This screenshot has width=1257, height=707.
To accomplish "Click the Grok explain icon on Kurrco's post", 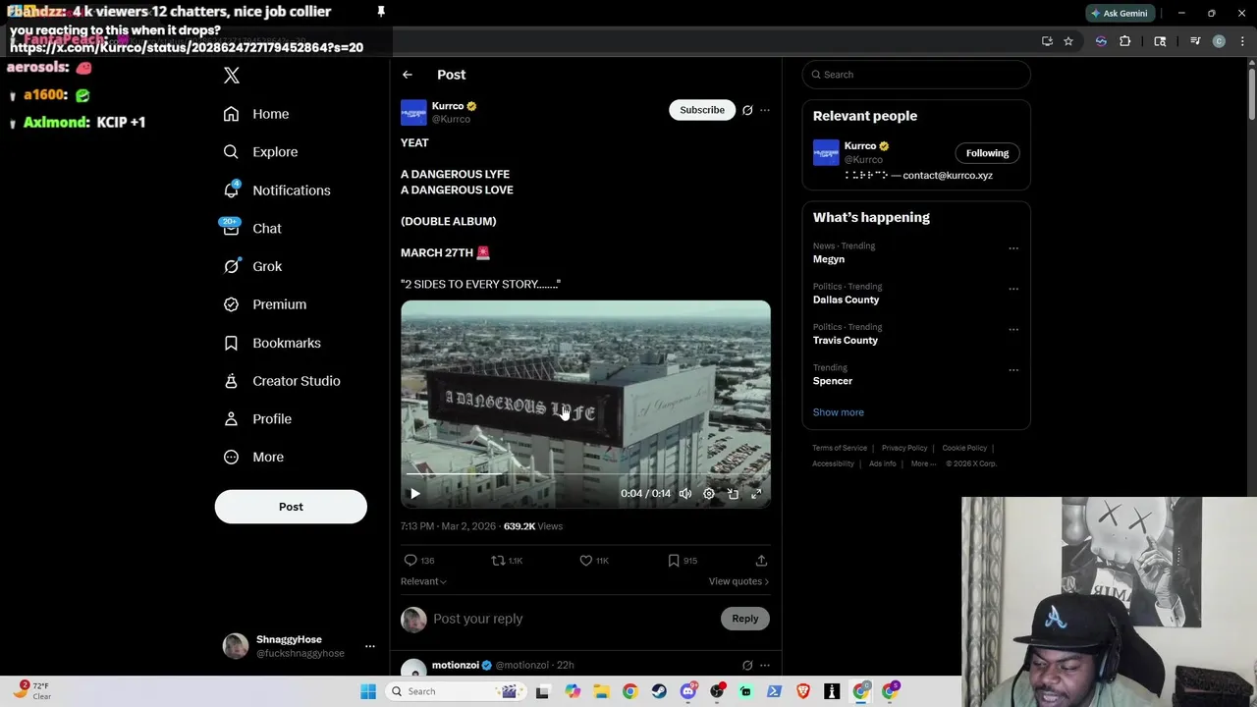I will [747, 110].
